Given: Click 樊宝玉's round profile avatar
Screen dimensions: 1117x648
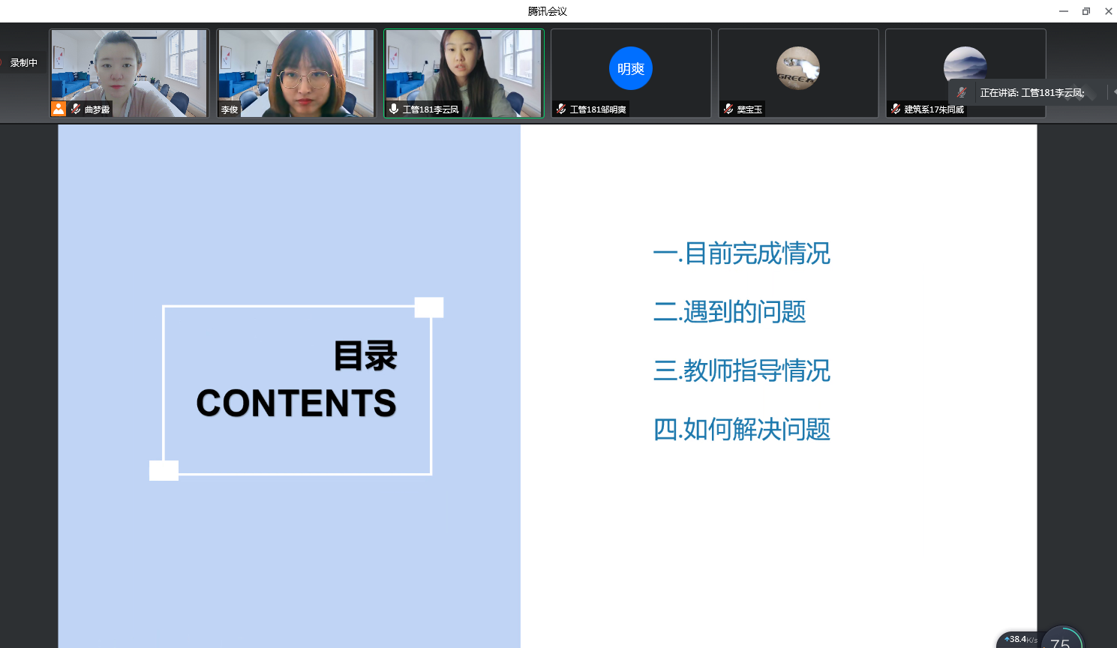Looking at the screenshot, I should [797, 68].
